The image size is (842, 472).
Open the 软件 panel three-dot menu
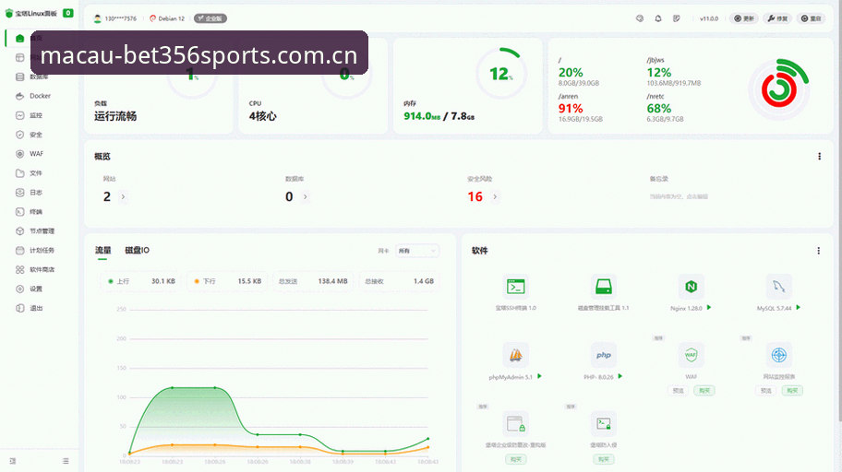[818, 251]
